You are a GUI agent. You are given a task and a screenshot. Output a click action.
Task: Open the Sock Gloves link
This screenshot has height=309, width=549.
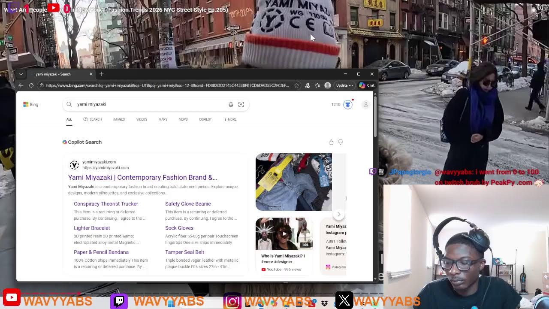(179, 228)
